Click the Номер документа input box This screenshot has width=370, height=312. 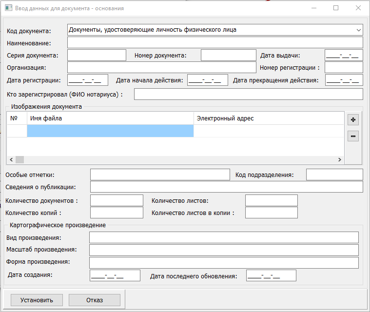pyautogui.click(x=228, y=55)
